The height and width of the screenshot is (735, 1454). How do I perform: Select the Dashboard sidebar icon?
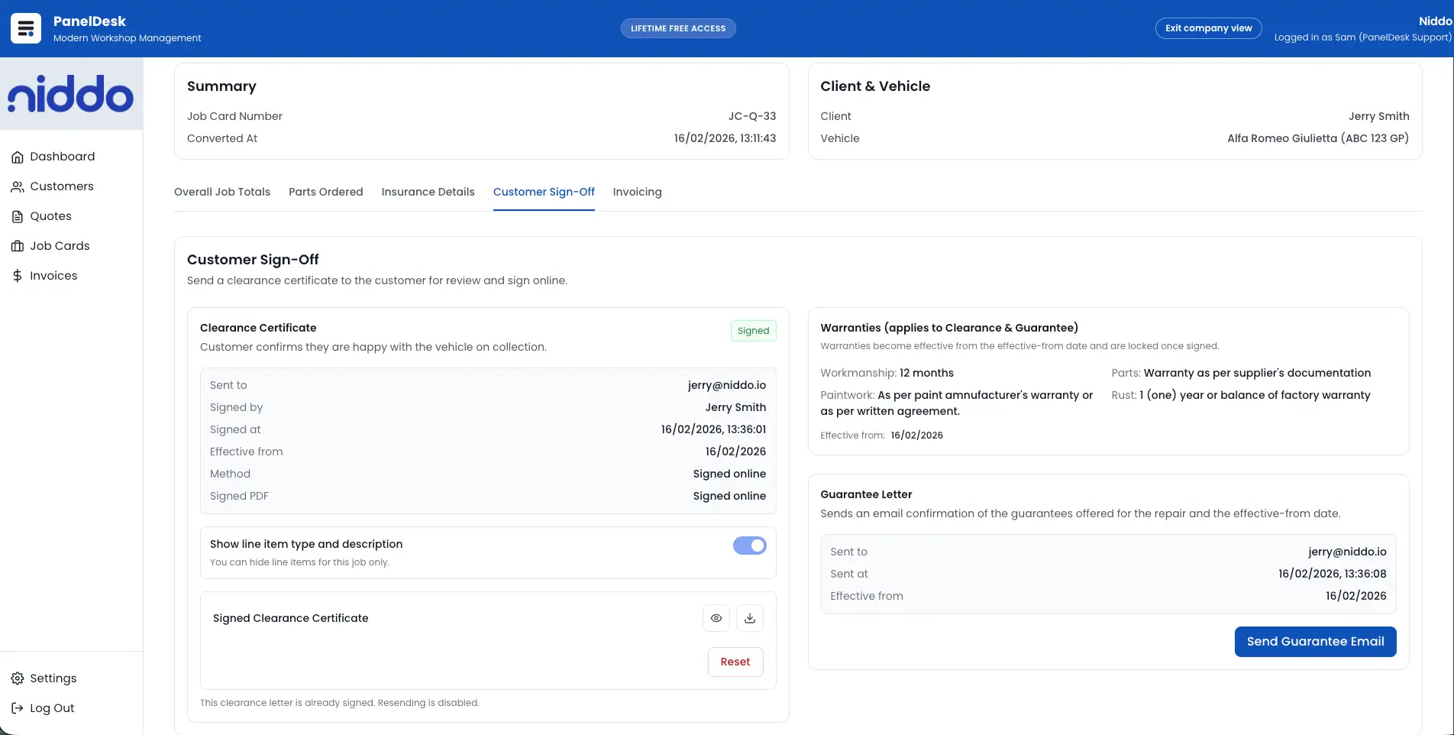tap(18, 156)
